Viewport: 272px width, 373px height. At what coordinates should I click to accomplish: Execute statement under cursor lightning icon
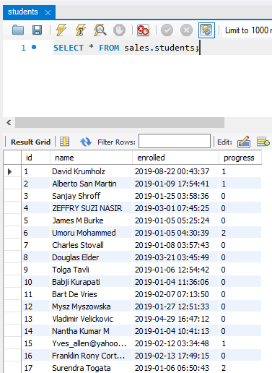tap(81, 30)
